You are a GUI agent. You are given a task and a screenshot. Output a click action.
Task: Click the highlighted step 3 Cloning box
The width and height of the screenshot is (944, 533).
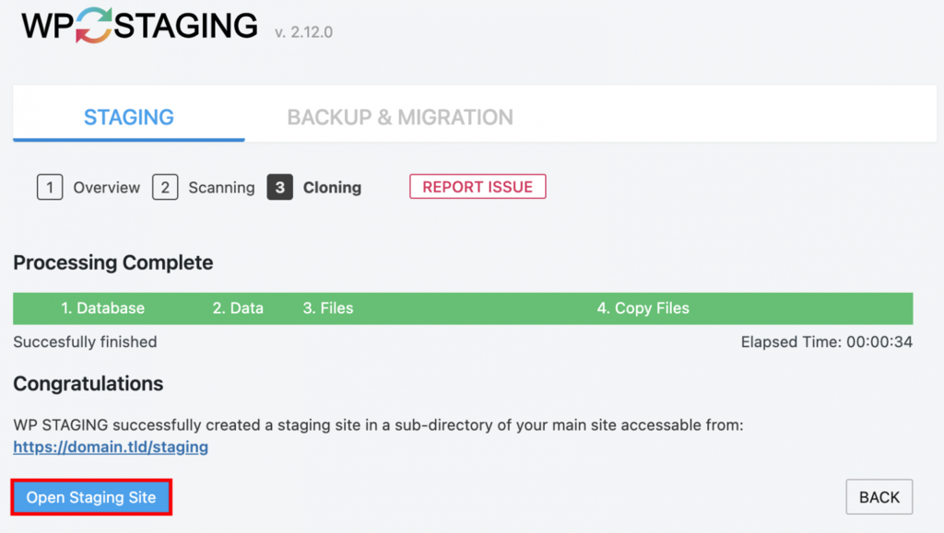point(279,187)
